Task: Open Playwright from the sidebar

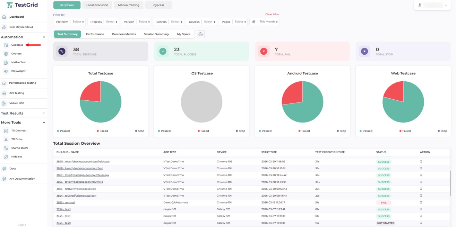Action: tap(6, 71)
